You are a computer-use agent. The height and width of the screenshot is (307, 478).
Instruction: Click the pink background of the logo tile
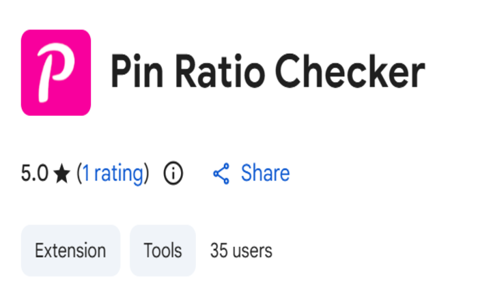tap(34, 102)
